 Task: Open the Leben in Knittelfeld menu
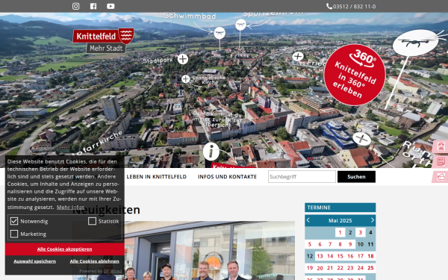pos(156,177)
